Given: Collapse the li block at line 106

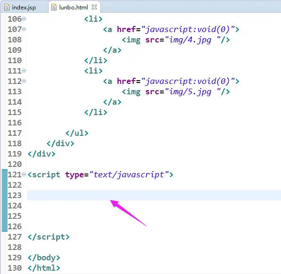Looking at the screenshot, I should tap(24, 19).
